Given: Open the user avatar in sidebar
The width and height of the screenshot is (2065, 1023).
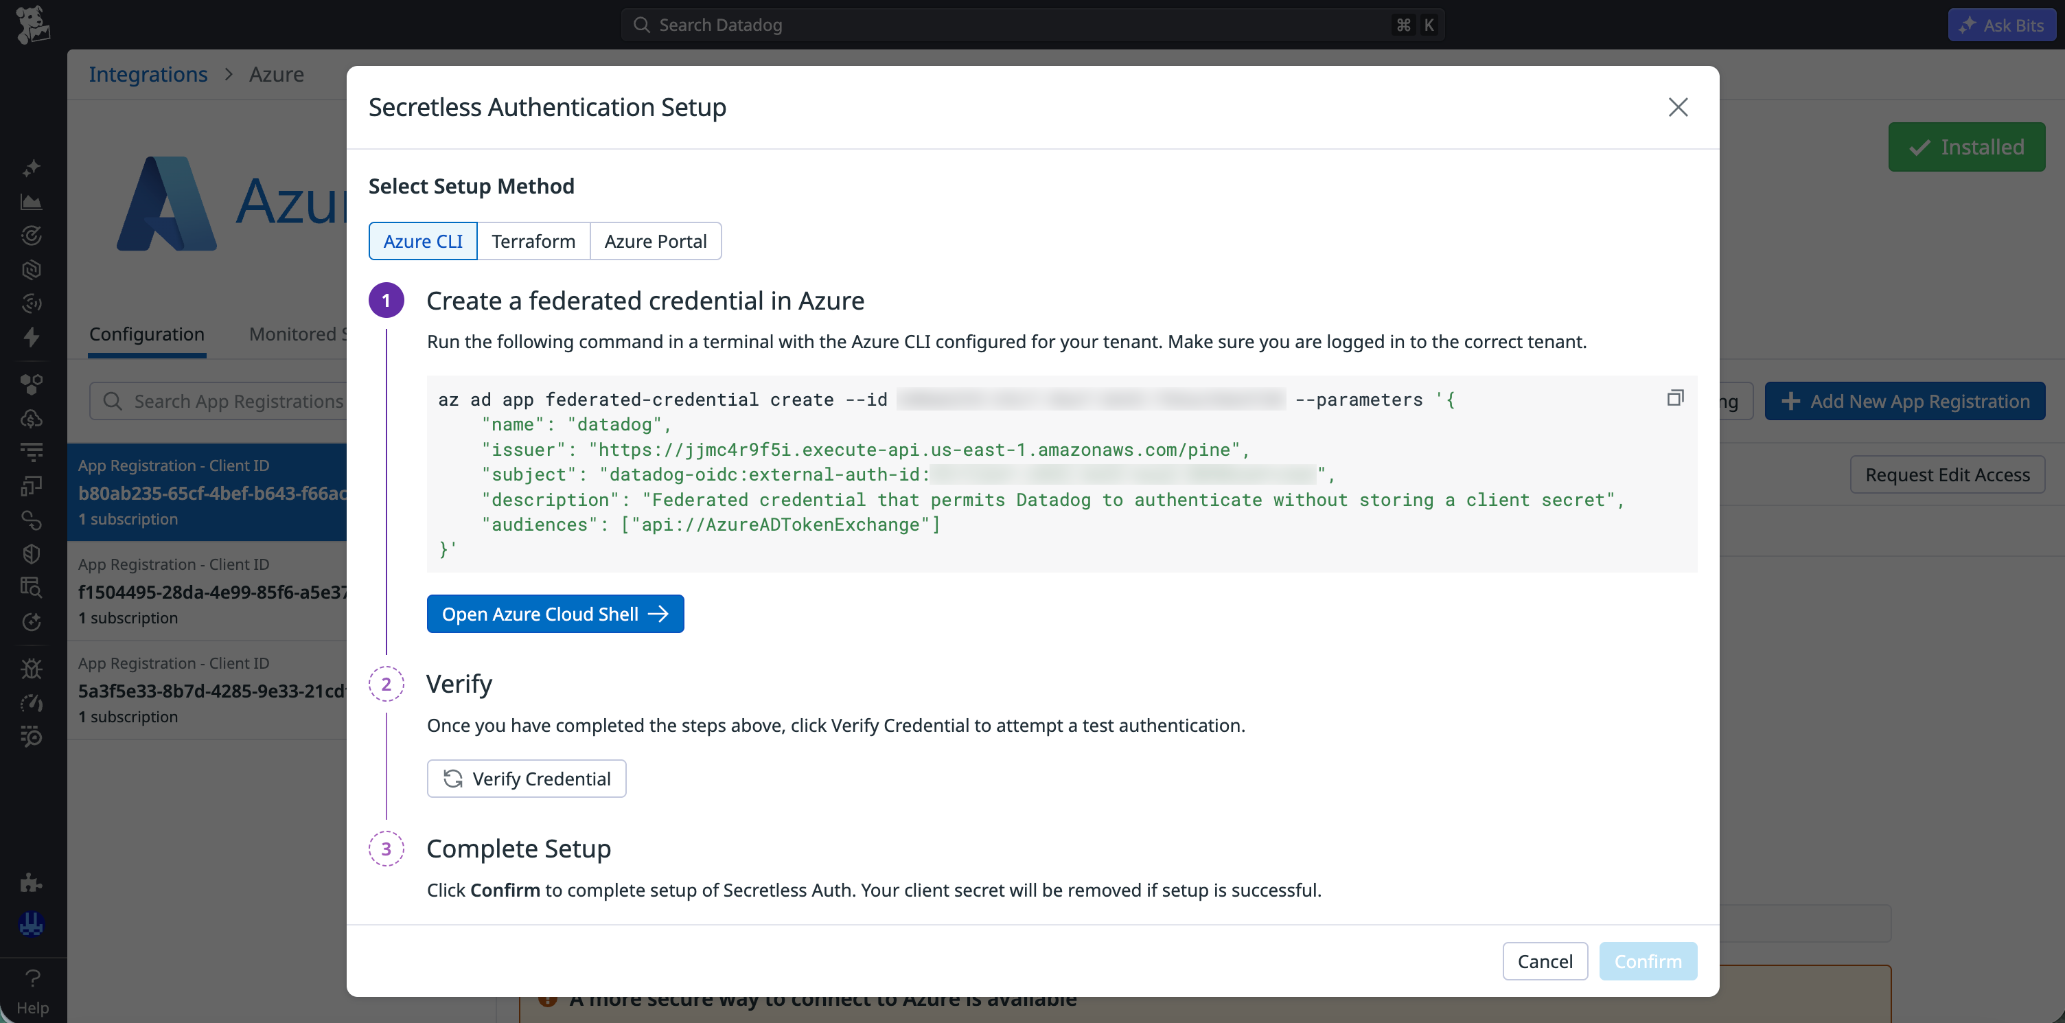Looking at the screenshot, I should [32, 924].
